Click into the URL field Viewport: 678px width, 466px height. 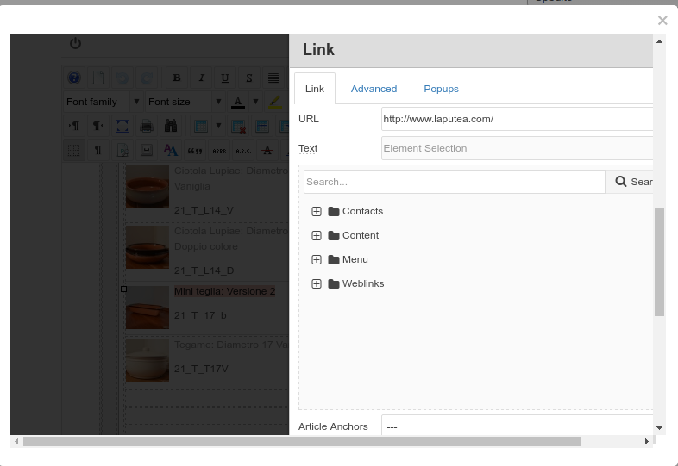point(516,119)
